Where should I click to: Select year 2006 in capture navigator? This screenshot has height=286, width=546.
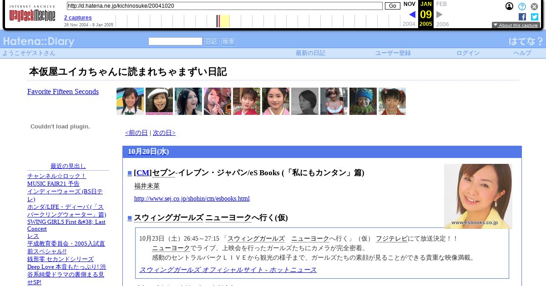click(x=442, y=25)
